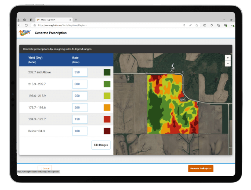
Task: Click the Edit Ranges button
Action: (x=101, y=145)
